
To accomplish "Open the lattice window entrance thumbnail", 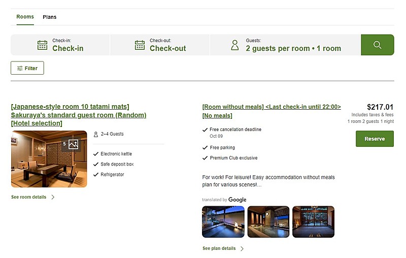I will coord(313,222).
